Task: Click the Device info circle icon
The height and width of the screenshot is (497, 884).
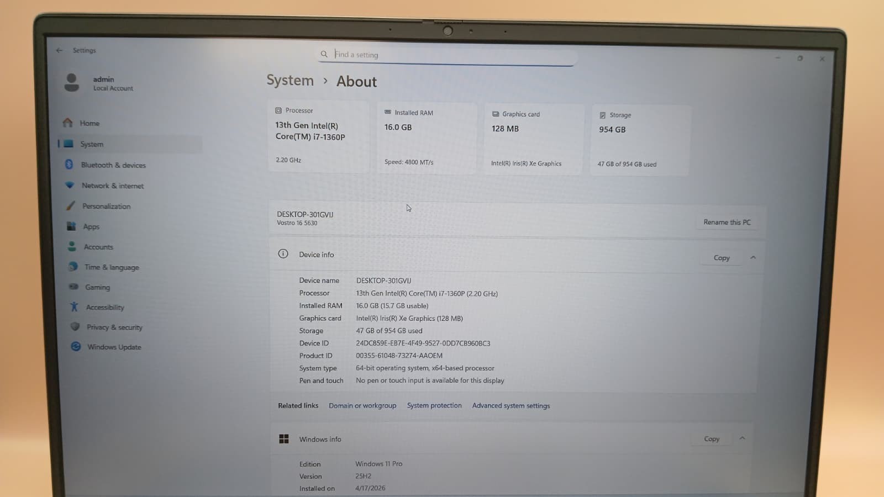Action: pyautogui.click(x=283, y=253)
